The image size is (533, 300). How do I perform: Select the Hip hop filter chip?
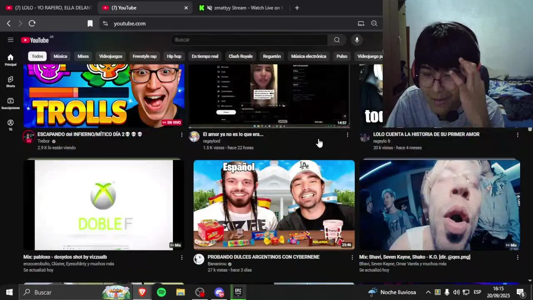pos(174,56)
